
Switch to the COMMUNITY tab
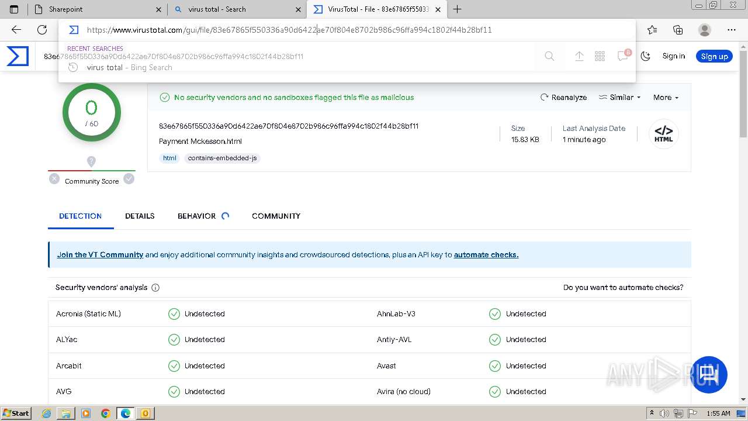tap(276, 216)
